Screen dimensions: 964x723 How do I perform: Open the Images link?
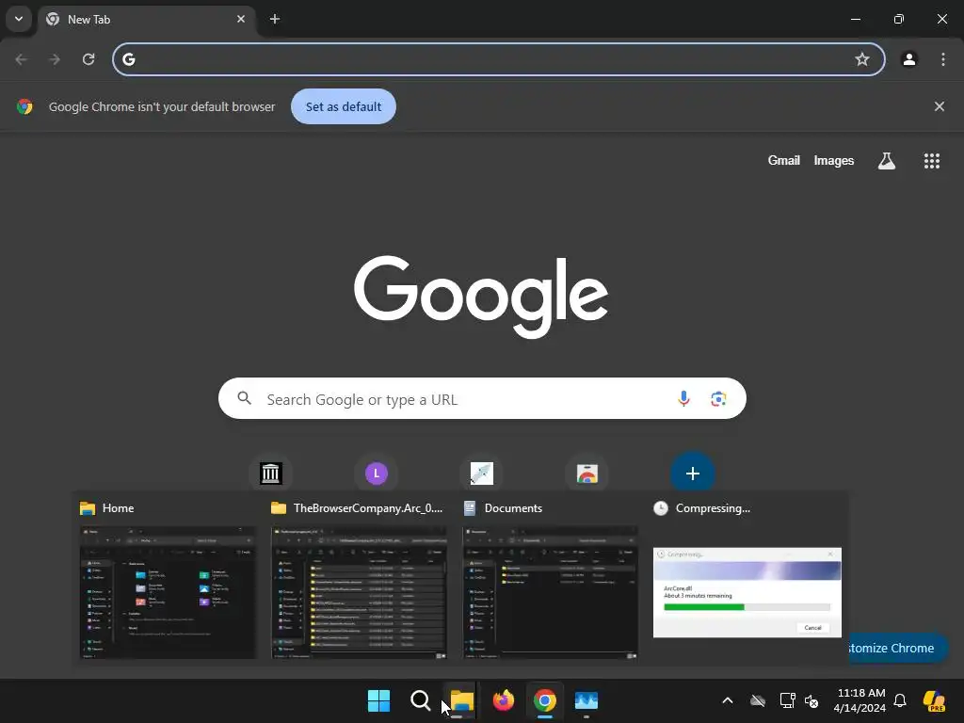click(834, 160)
